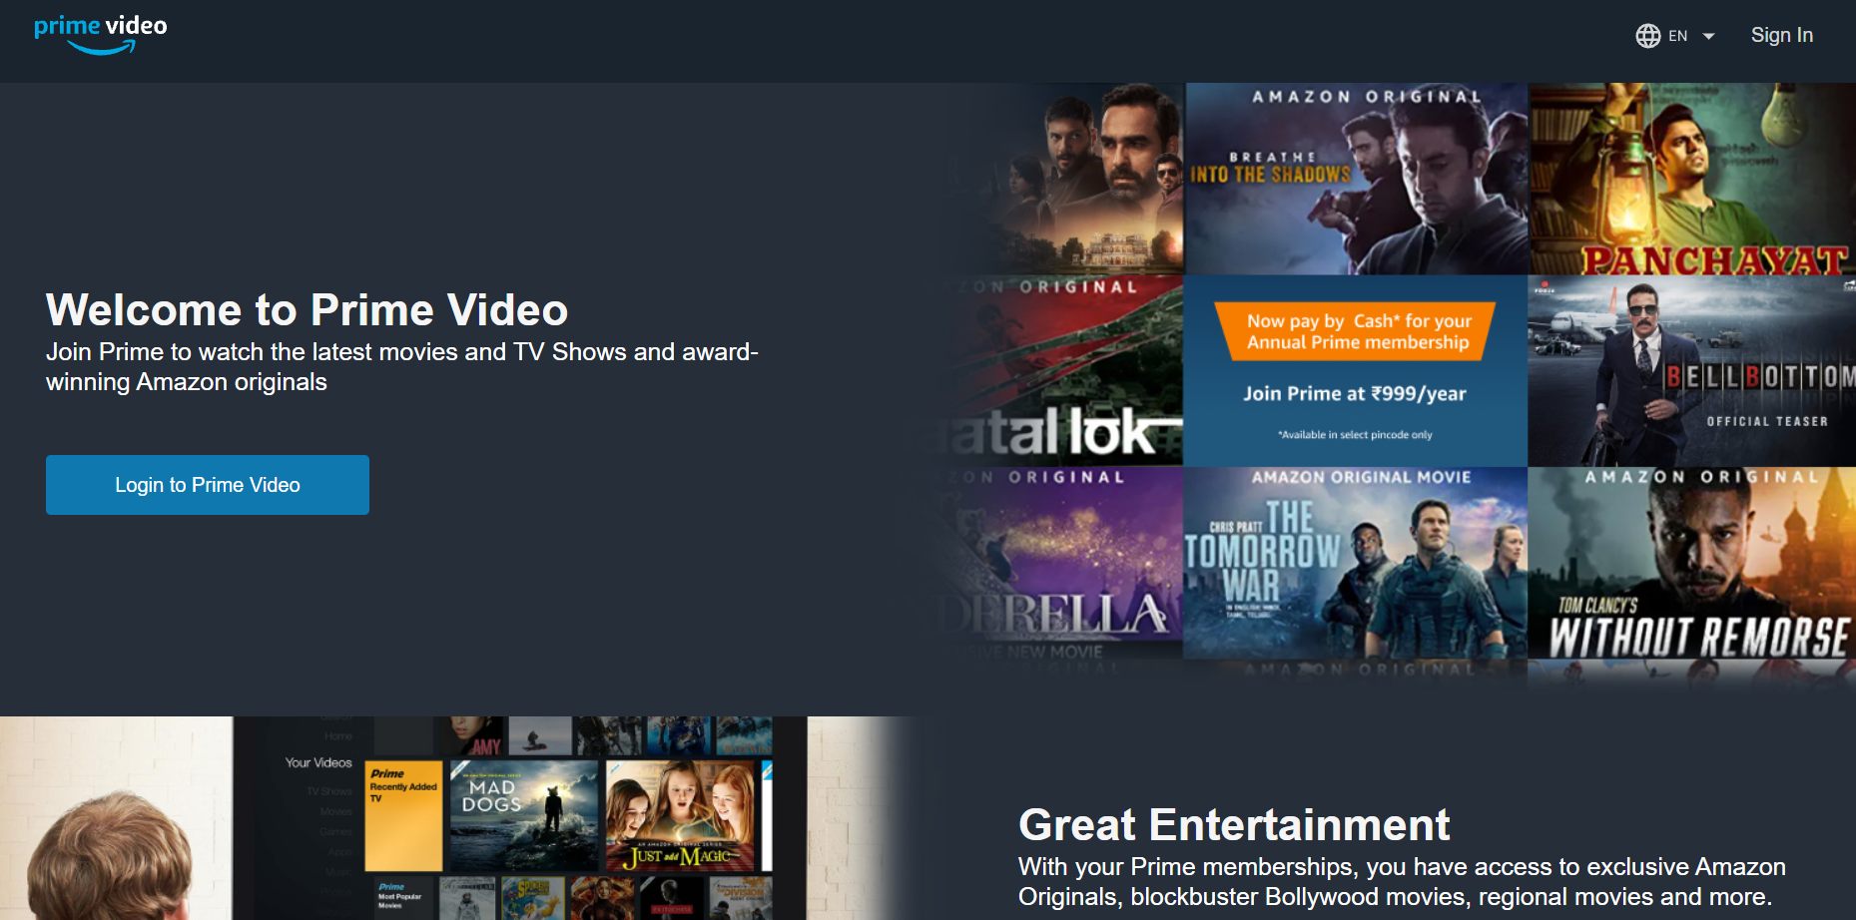1856x920 pixels.
Task: Click the globe language icon
Action: [1647, 36]
